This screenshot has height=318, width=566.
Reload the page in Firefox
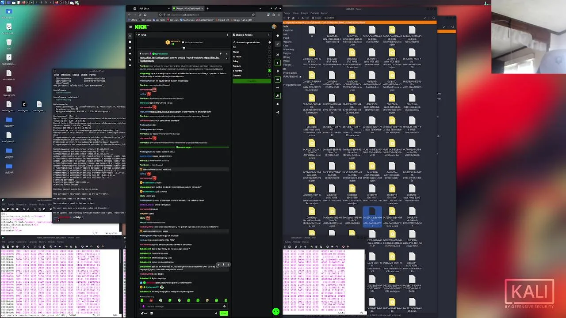140,15
